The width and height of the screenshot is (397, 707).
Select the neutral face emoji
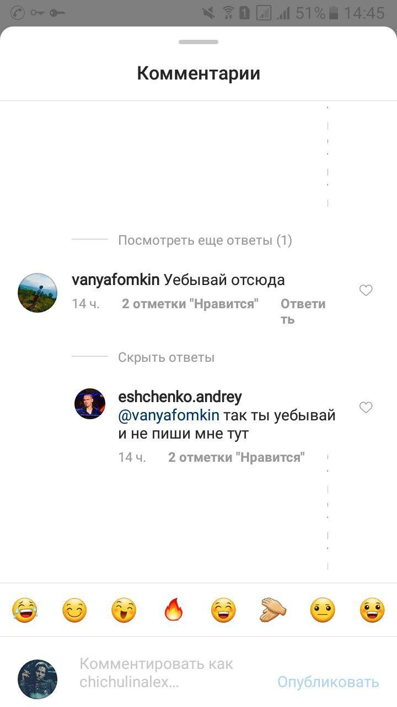click(x=323, y=610)
